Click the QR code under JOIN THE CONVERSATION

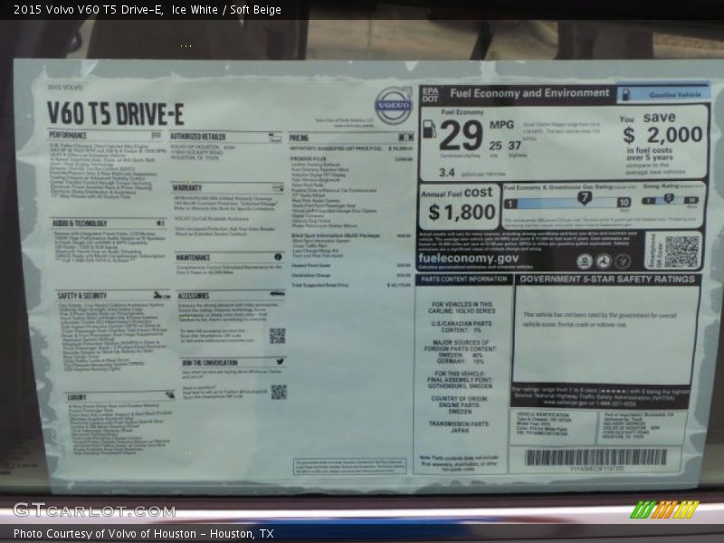click(279, 392)
